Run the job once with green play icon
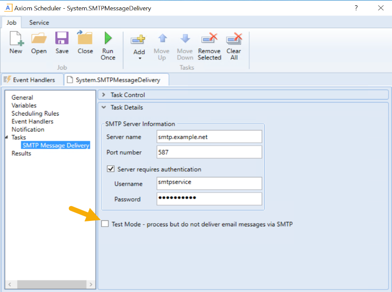The image size is (392, 292). (108, 38)
